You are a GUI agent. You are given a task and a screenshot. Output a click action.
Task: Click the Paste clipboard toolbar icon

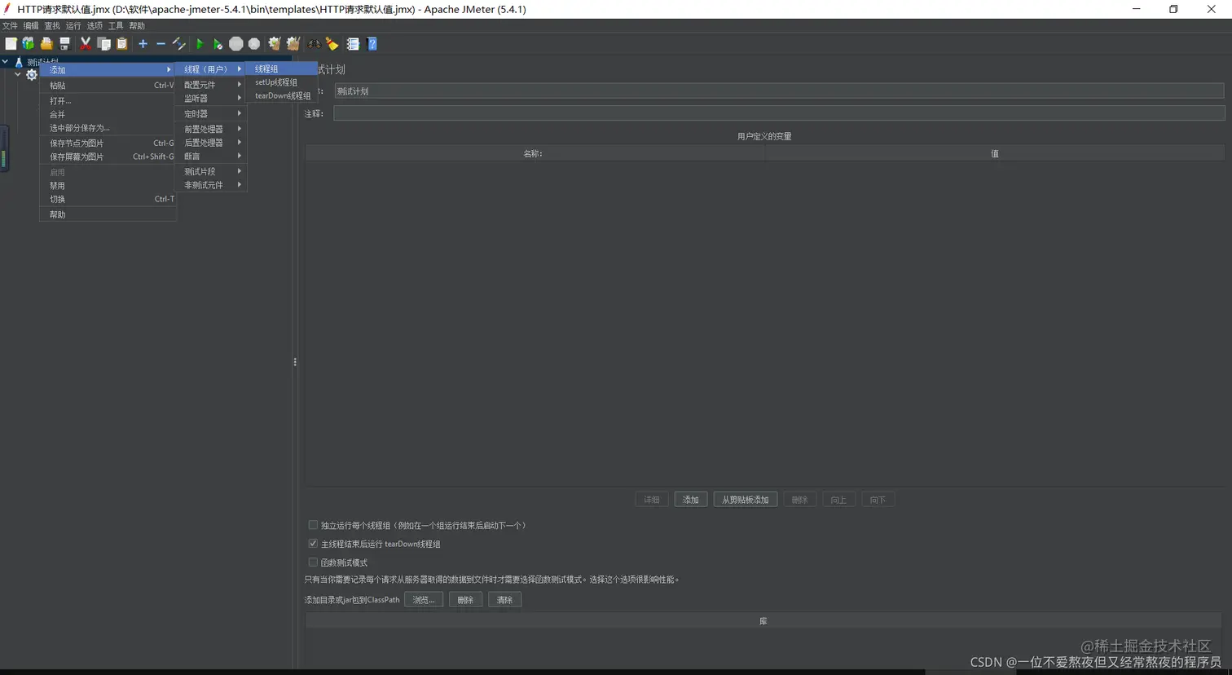(121, 44)
